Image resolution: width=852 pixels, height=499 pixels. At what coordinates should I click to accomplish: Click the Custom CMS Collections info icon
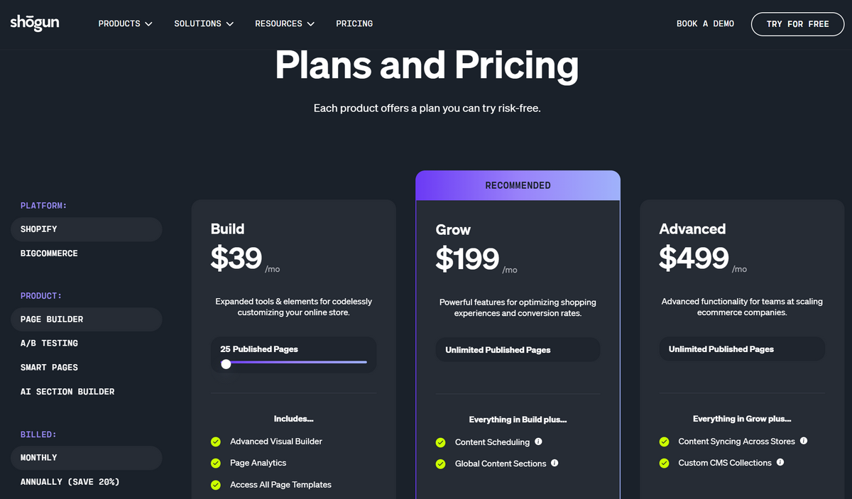pos(780,463)
